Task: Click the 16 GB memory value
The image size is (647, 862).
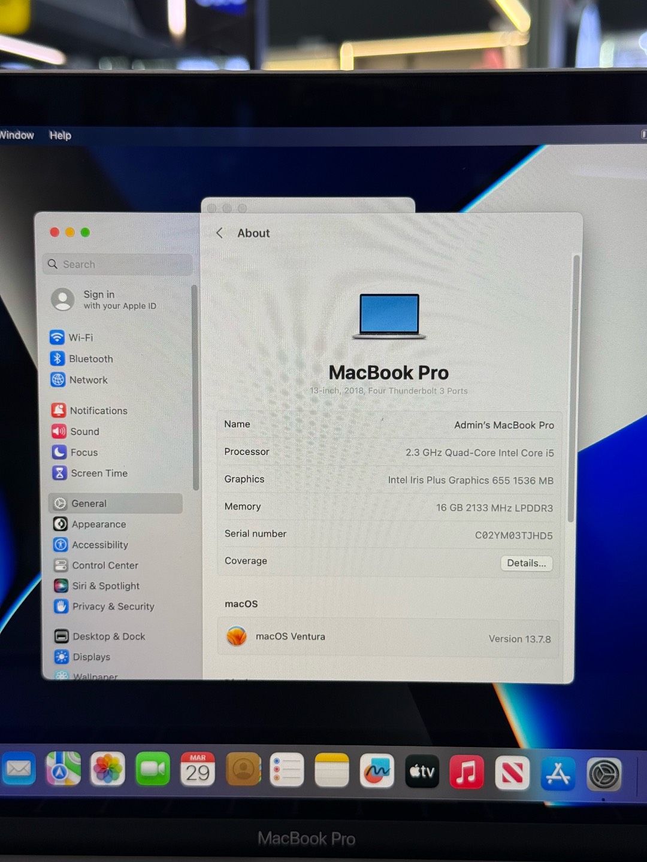Action: click(x=494, y=508)
